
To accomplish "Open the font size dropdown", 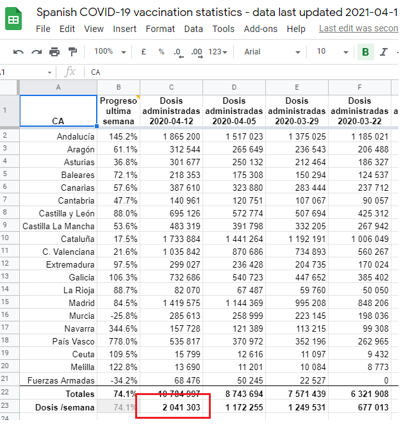I will point(329,52).
